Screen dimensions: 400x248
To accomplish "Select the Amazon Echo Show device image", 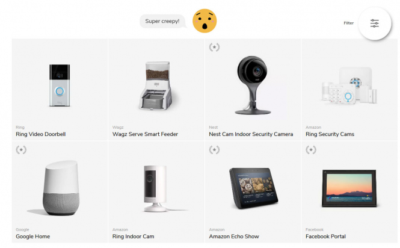I will (x=253, y=188).
